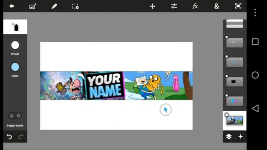
Task: Tap Android back triangle button
Action: pos(255,108)
